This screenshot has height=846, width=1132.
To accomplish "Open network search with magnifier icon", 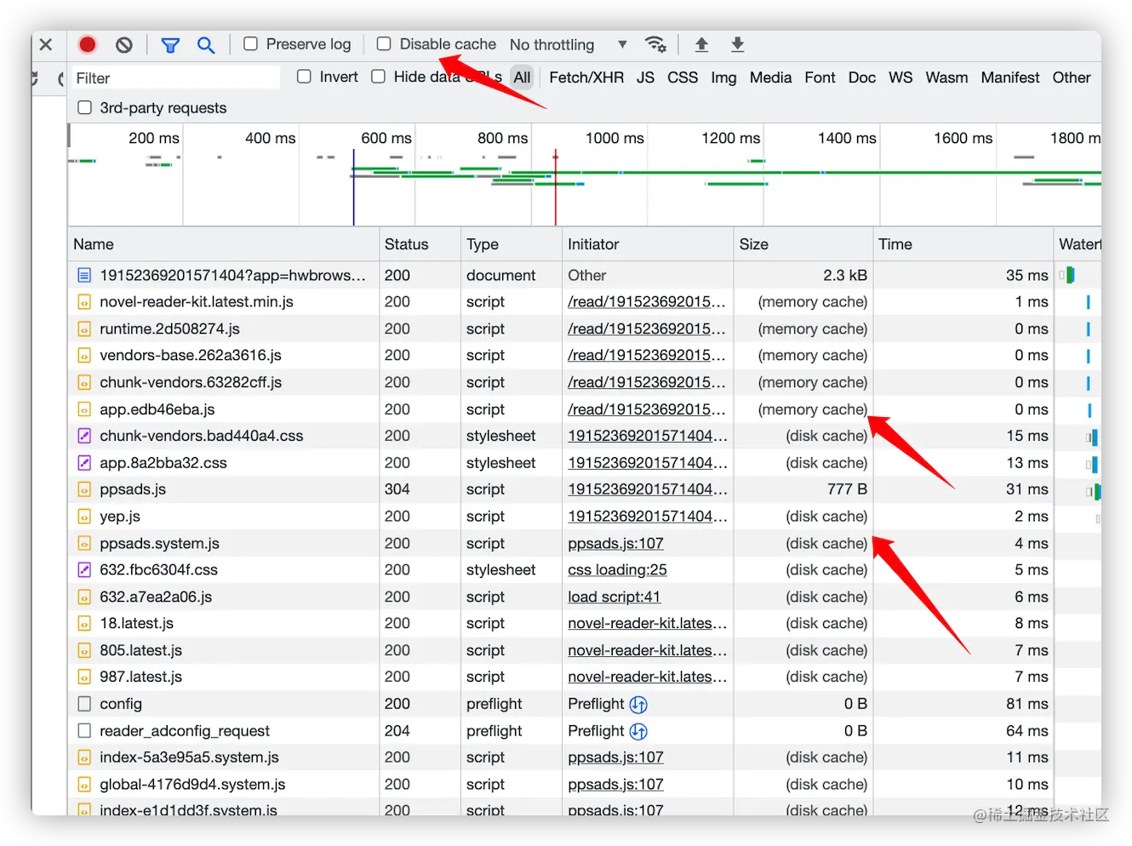I will point(206,44).
